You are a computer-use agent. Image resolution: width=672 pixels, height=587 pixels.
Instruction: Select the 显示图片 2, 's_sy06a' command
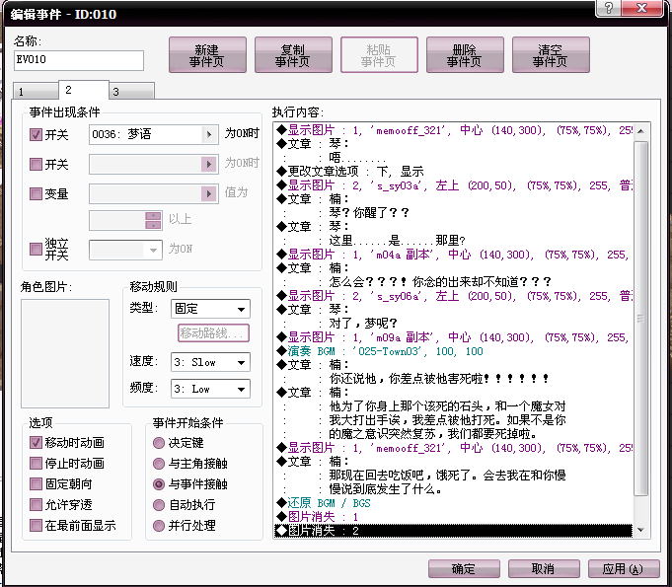[x=453, y=296]
